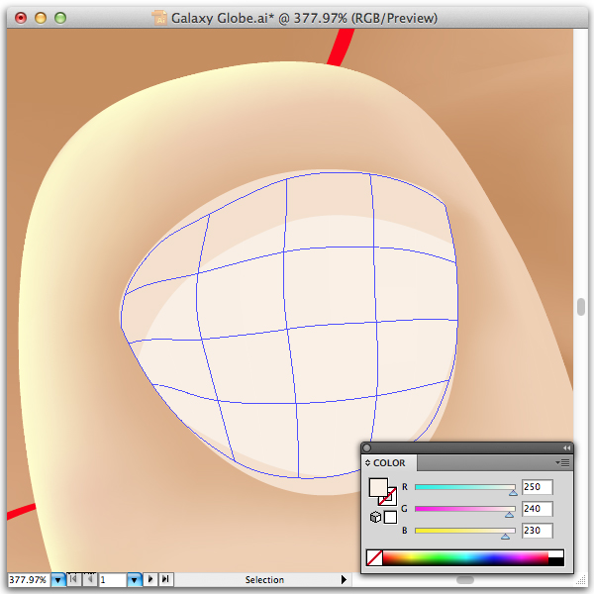Choose the black swatch at spectrum bar end
Screen dimensions: 594x594
[556, 561]
